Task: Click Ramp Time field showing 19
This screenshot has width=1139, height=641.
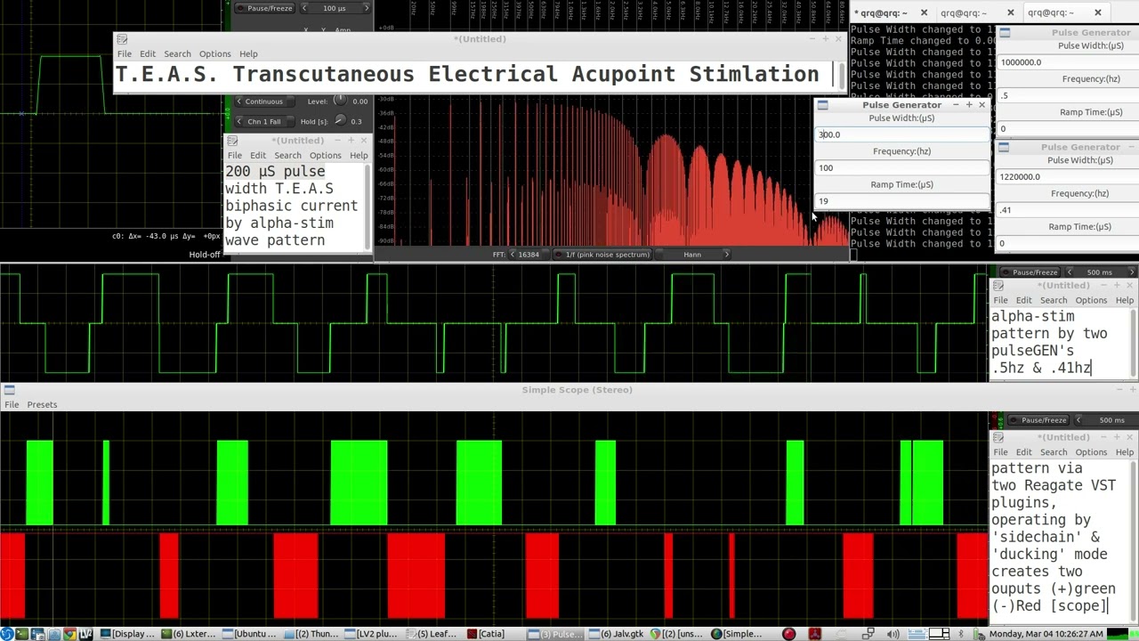Action: pyautogui.click(x=901, y=201)
